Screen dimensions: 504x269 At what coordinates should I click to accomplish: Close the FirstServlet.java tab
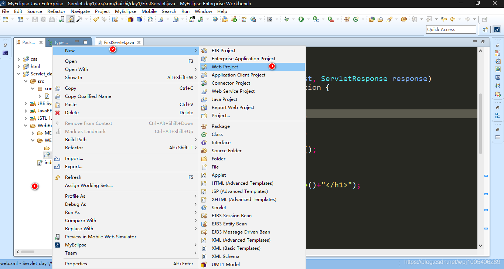pyautogui.click(x=139, y=42)
